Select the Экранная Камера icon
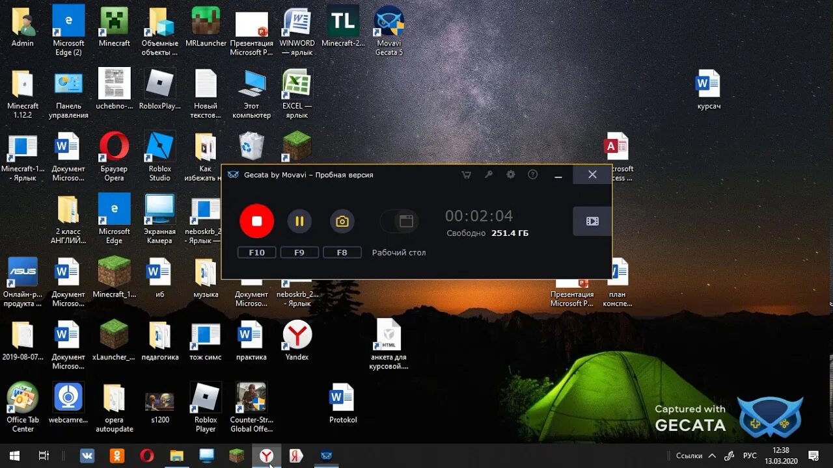The width and height of the screenshot is (833, 468). click(160, 219)
